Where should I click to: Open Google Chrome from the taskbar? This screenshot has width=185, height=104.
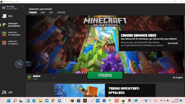[53, 101]
